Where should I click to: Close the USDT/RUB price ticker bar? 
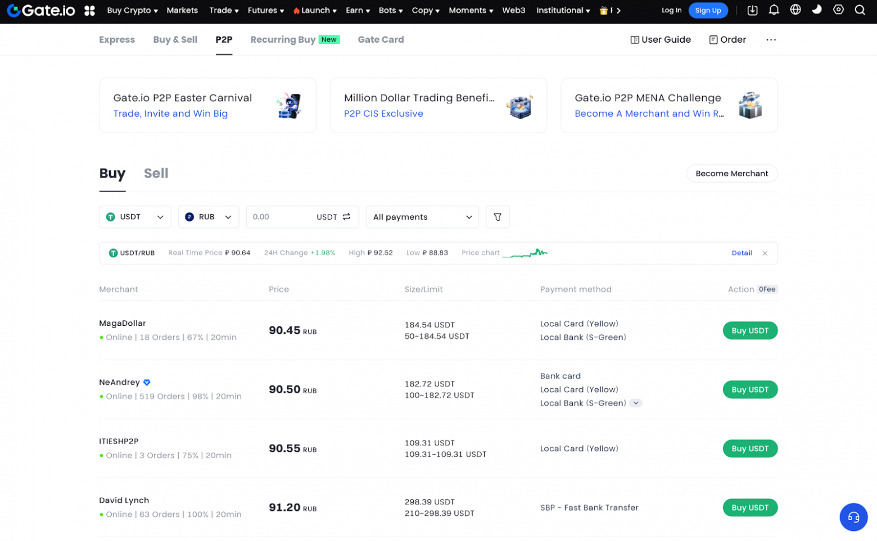pyautogui.click(x=765, y=253)
